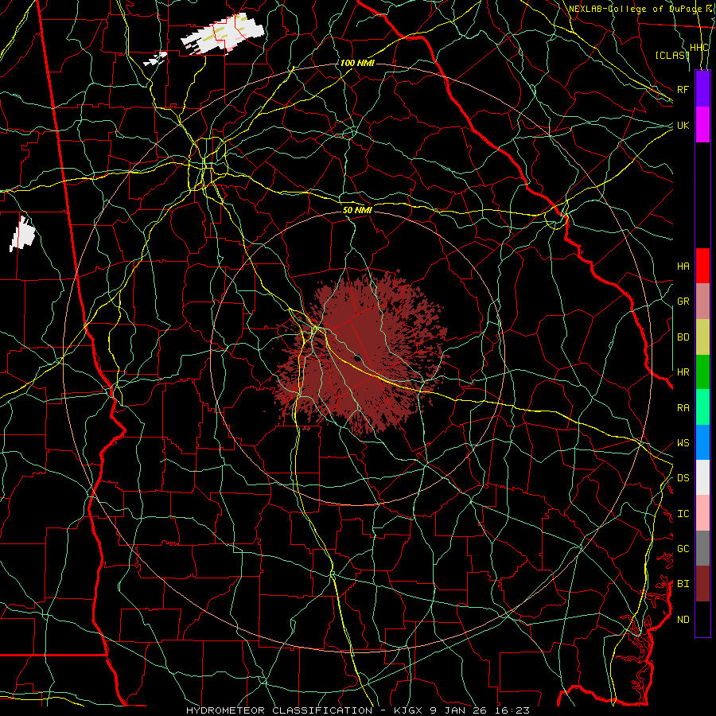Viewport: 716px width, 716px height.
Task: Click the 'BD' legend label
Action: [x=683, y=337]
